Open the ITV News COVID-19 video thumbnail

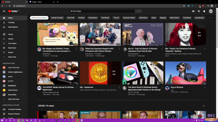pyautogui.click(x=100, y=115)
